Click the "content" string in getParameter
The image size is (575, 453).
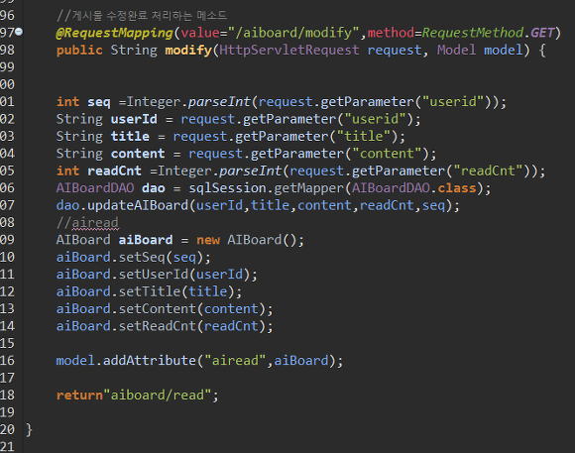387,154
